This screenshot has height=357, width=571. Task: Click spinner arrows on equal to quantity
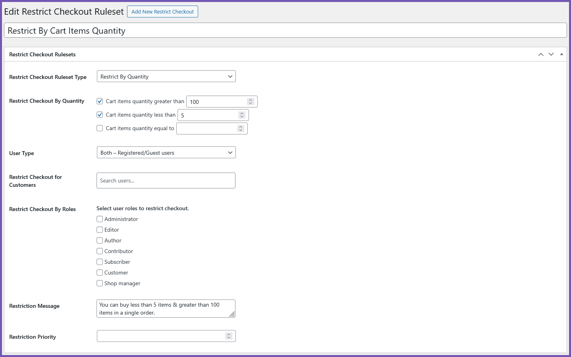[241, 129]
